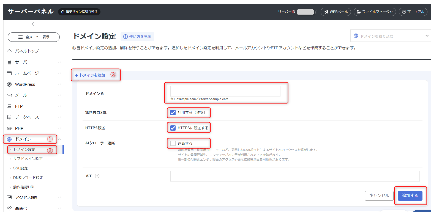Click the database icon for データベース
The height and width of the screenshot is (212, 431).
click(9, 117)
